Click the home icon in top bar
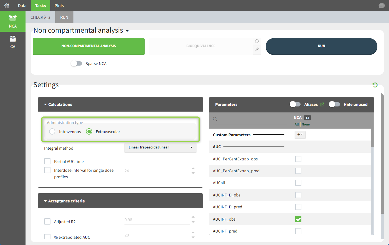 (7, 5)
